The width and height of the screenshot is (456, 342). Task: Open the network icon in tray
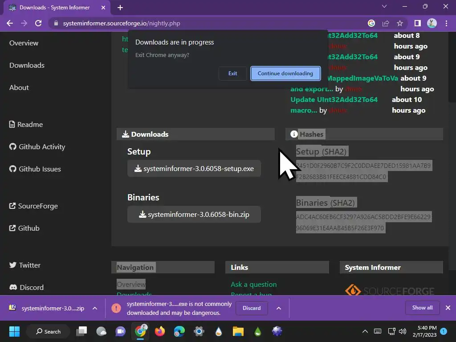click(392, 331)
